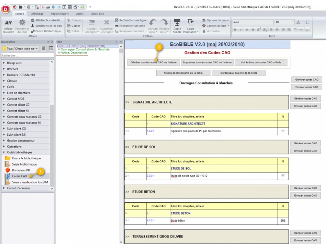Screen dimensions: 326x248
Task: Click Métrés et composants de la bible
Action: click(x=183, y=73)
